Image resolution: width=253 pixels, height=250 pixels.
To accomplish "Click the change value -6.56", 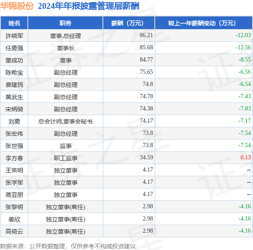I will 245,72.
